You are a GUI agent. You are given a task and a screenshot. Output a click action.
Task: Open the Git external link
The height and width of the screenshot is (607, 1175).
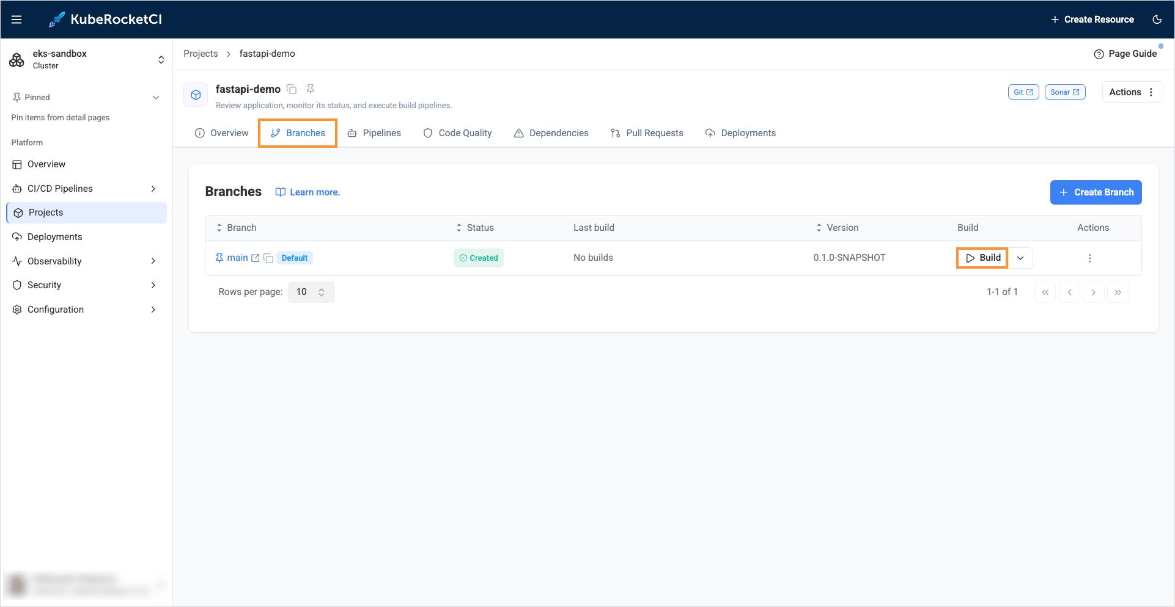pyautogui.click(x=1023, y=92)
